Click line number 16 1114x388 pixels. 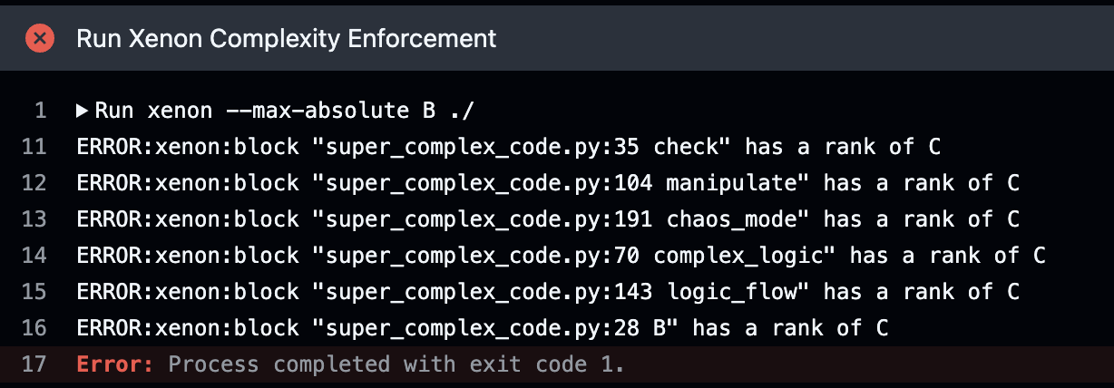[34, 328]
